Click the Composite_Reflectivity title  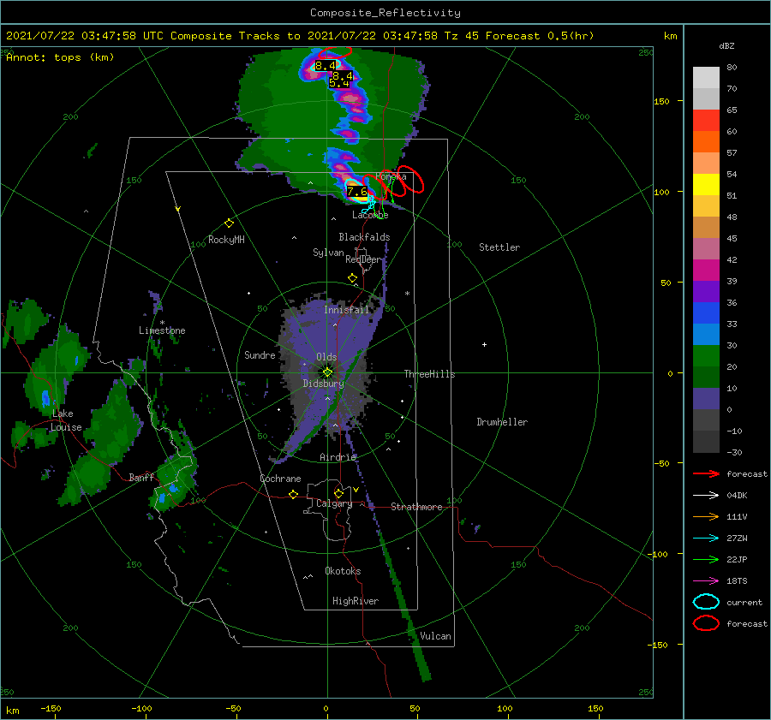point(385,13)
